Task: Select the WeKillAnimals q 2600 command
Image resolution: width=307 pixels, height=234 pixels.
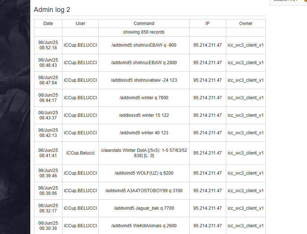Action: [144, 226]
